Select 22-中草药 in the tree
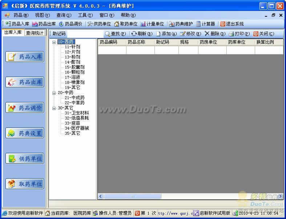The width and height of the screenshot is (286, 219). [x=74, y=103]
